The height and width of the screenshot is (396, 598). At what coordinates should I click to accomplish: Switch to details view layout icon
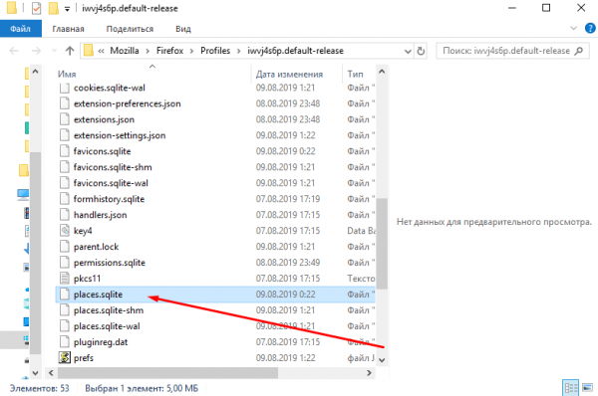(570, 388)
